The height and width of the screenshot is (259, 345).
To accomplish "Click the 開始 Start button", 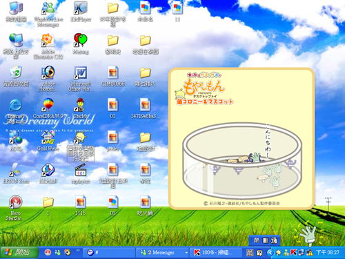I will [19, 253].
